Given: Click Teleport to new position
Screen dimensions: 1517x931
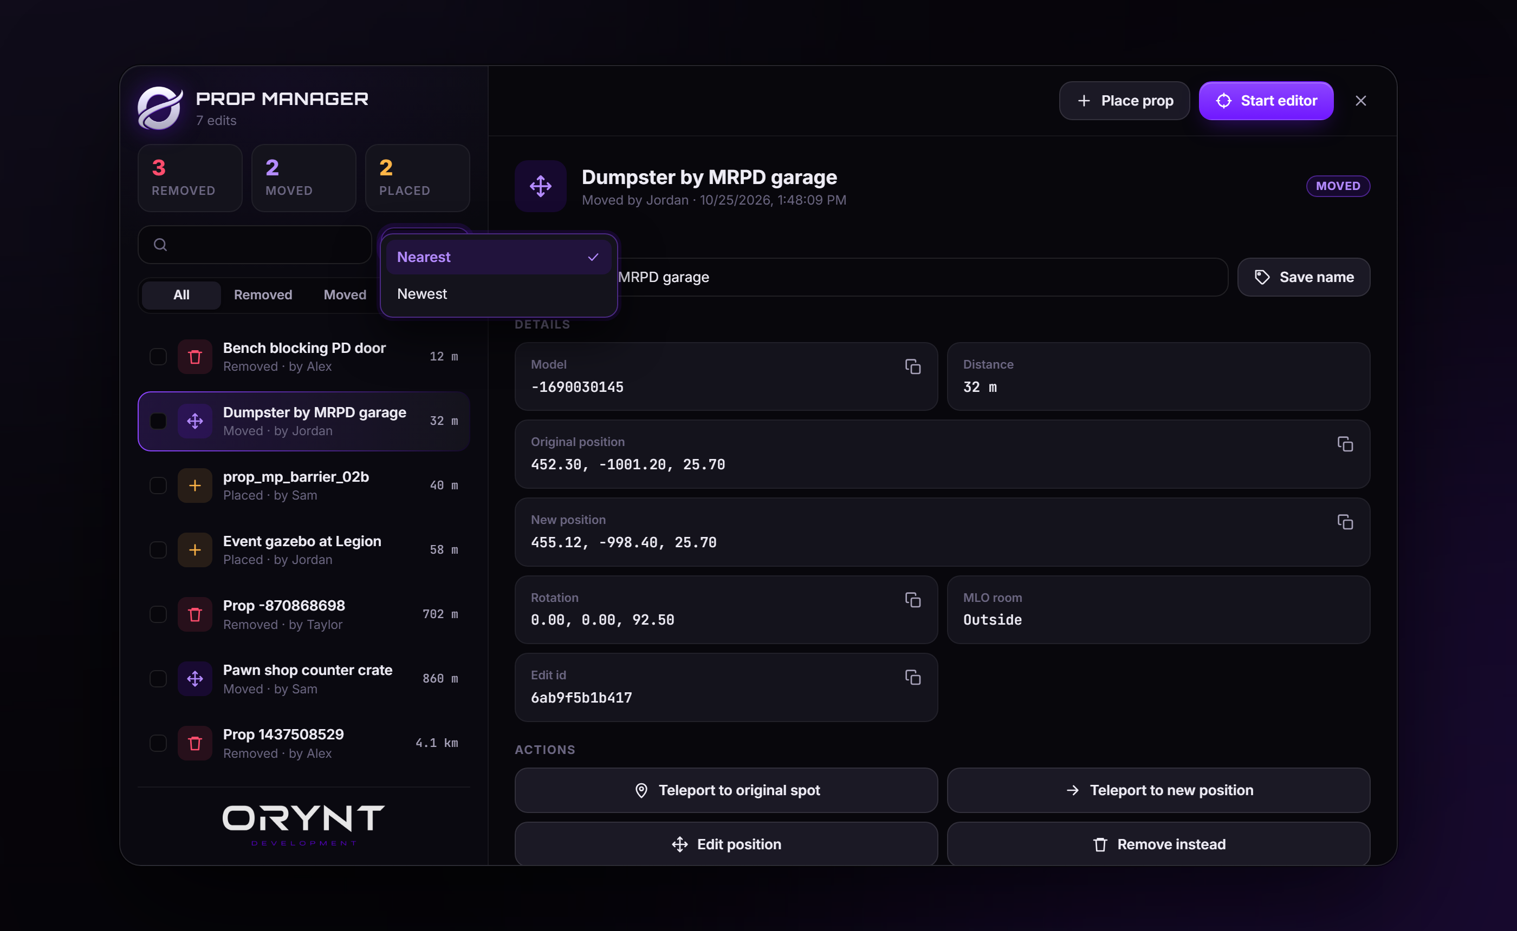Looking at the screenshot, I should pyautogui.click(x=1158, y=791).
